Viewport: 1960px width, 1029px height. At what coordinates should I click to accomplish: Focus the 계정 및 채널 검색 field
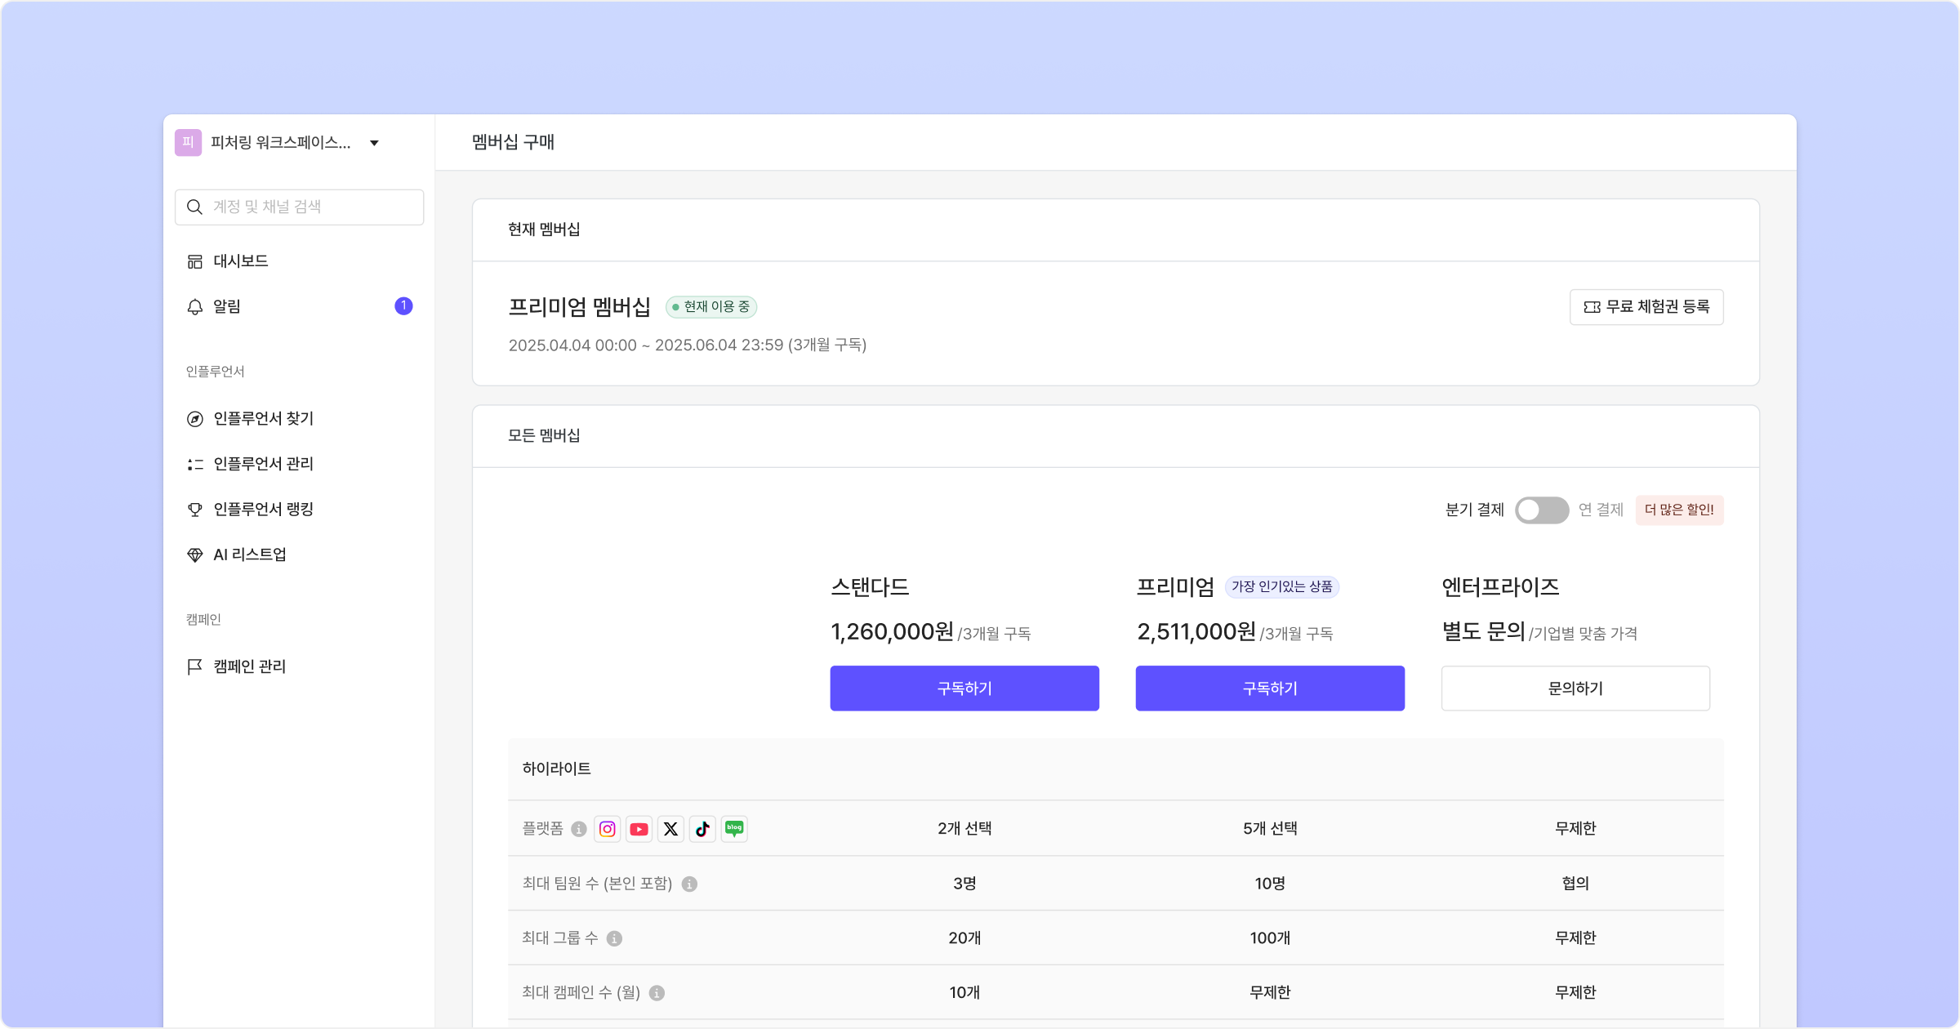point(310,207)
